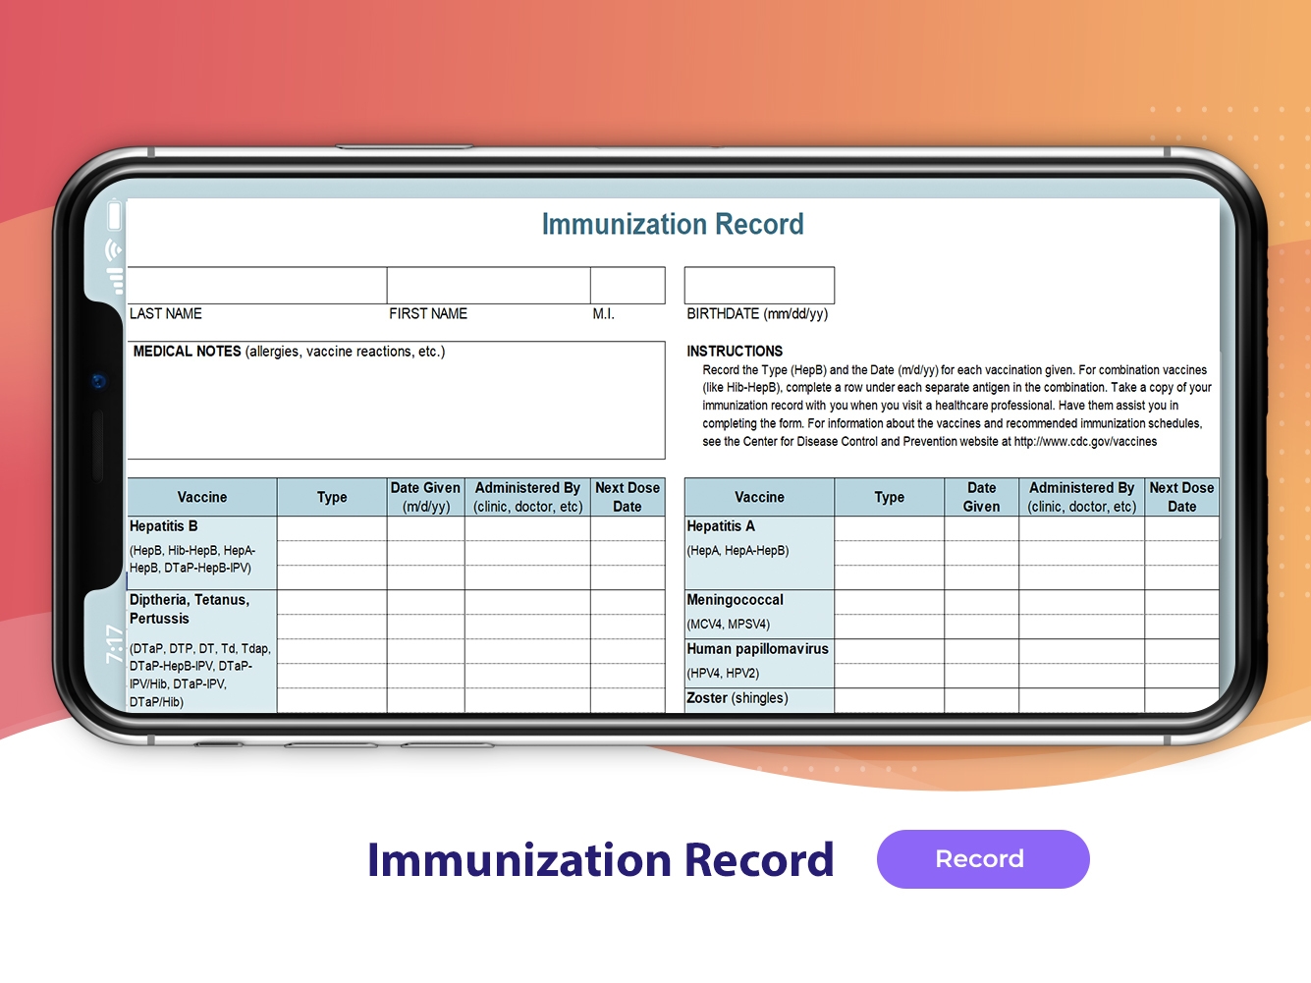This screenshot has width=1311, height=983.
Task: Tap the cellular signal bars icon
Action: point(115,281)
